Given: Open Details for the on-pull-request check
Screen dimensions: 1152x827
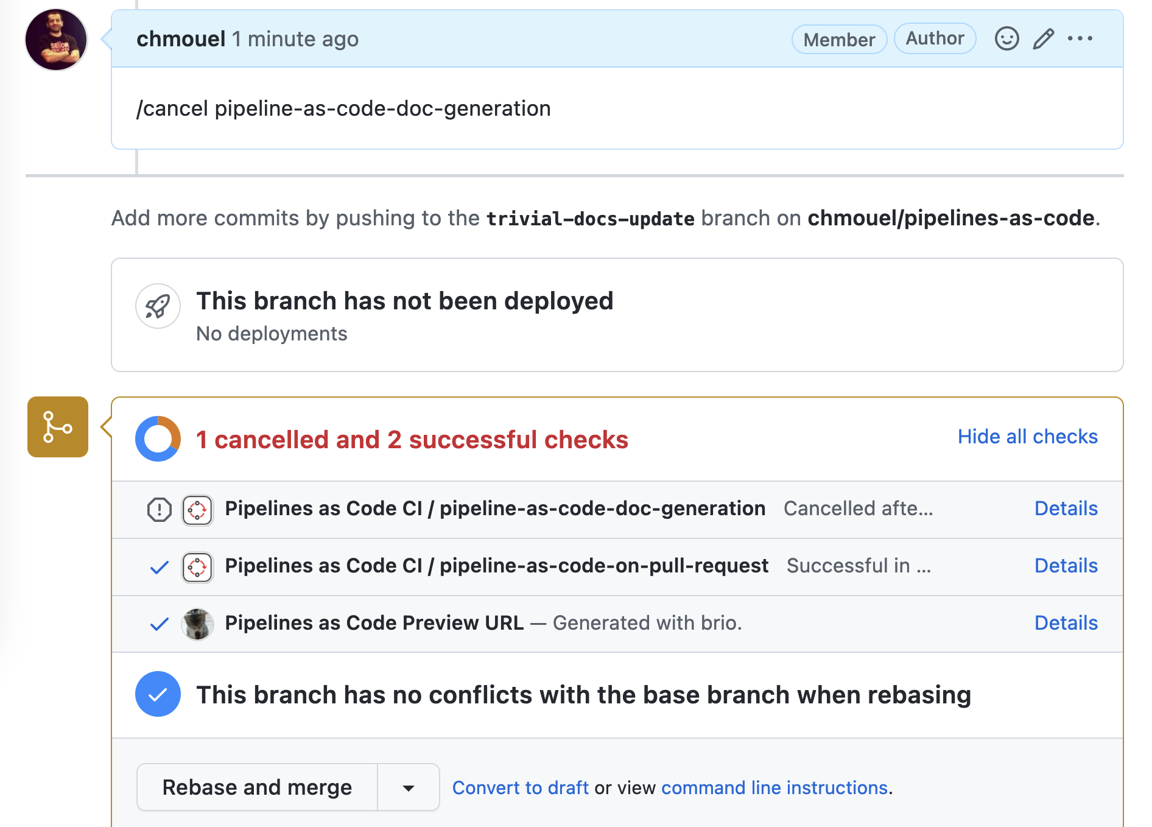Looking at the screenshot, I should tap(1066, 566).
